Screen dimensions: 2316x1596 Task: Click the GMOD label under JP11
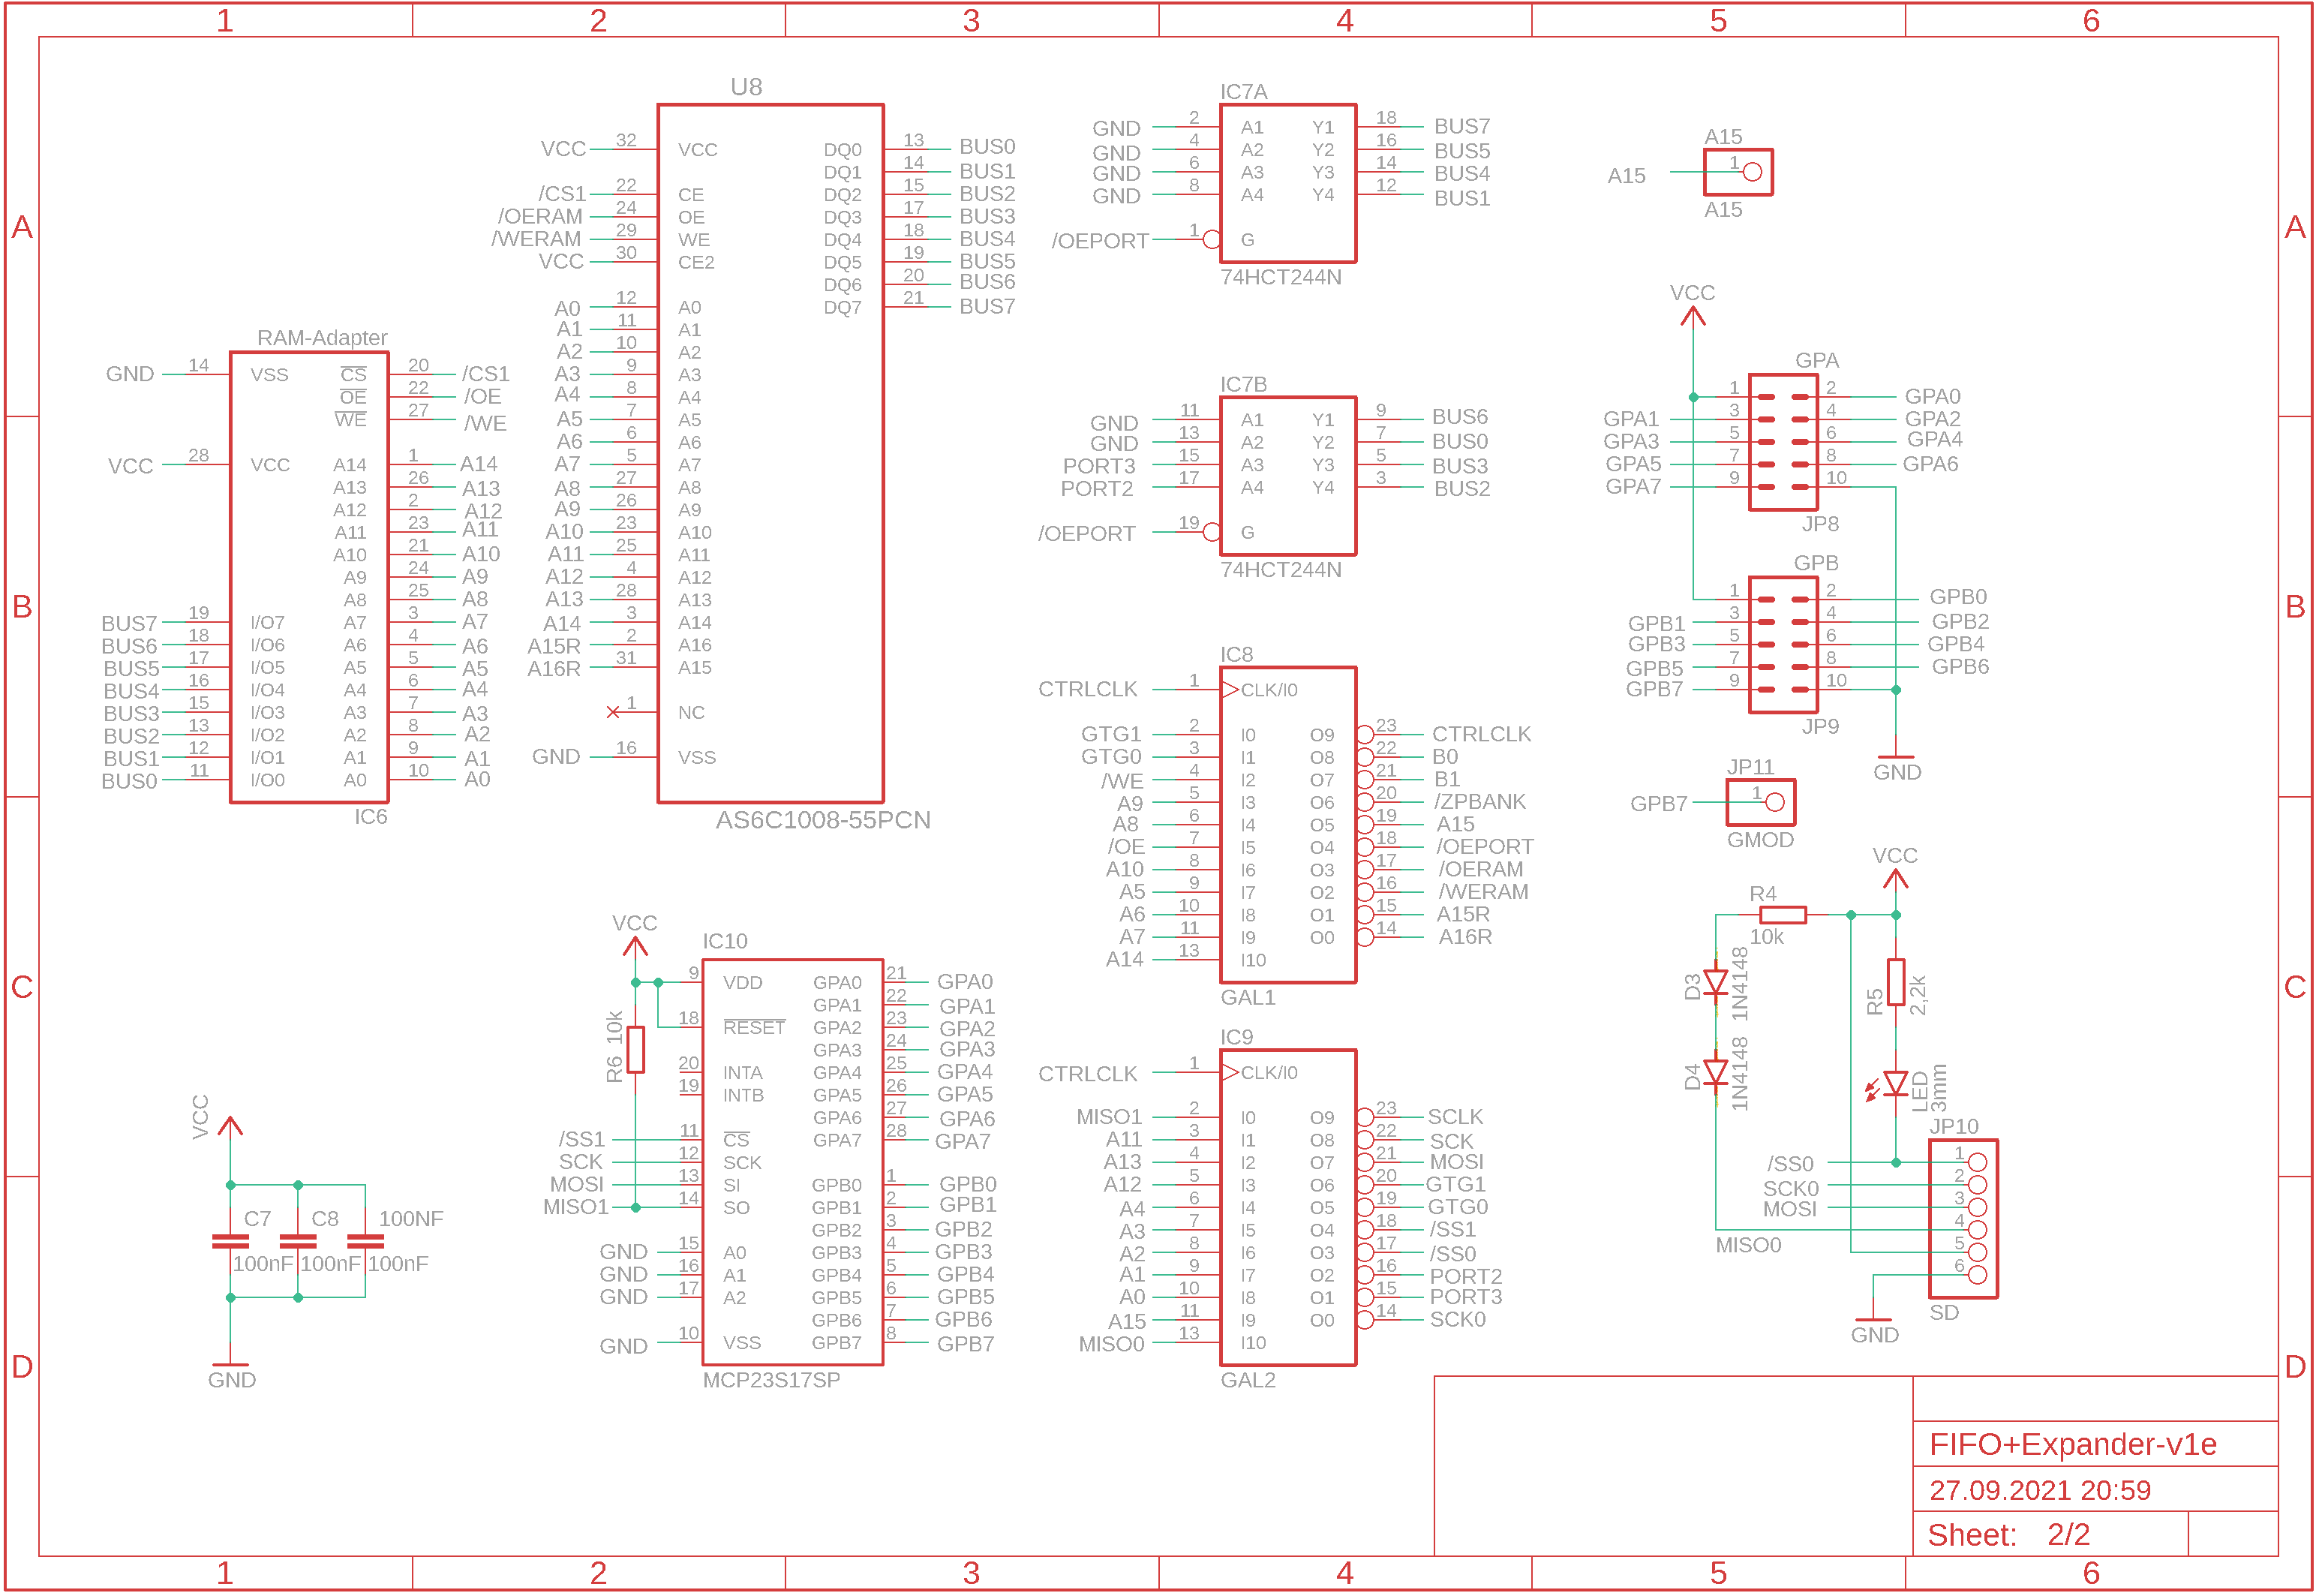[1760, 840]
